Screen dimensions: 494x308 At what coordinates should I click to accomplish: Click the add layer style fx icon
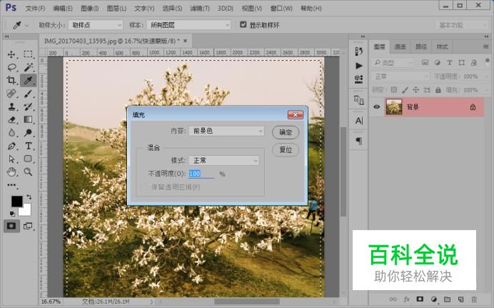(407, 299)
